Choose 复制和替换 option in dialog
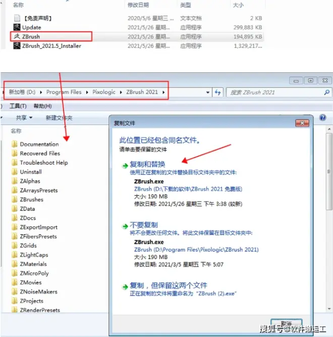This screenshot has width=333, height=337. (147, 164)
